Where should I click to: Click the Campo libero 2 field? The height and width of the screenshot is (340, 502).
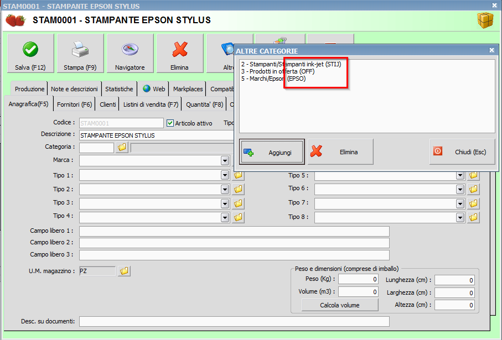[x=234, y=243]
